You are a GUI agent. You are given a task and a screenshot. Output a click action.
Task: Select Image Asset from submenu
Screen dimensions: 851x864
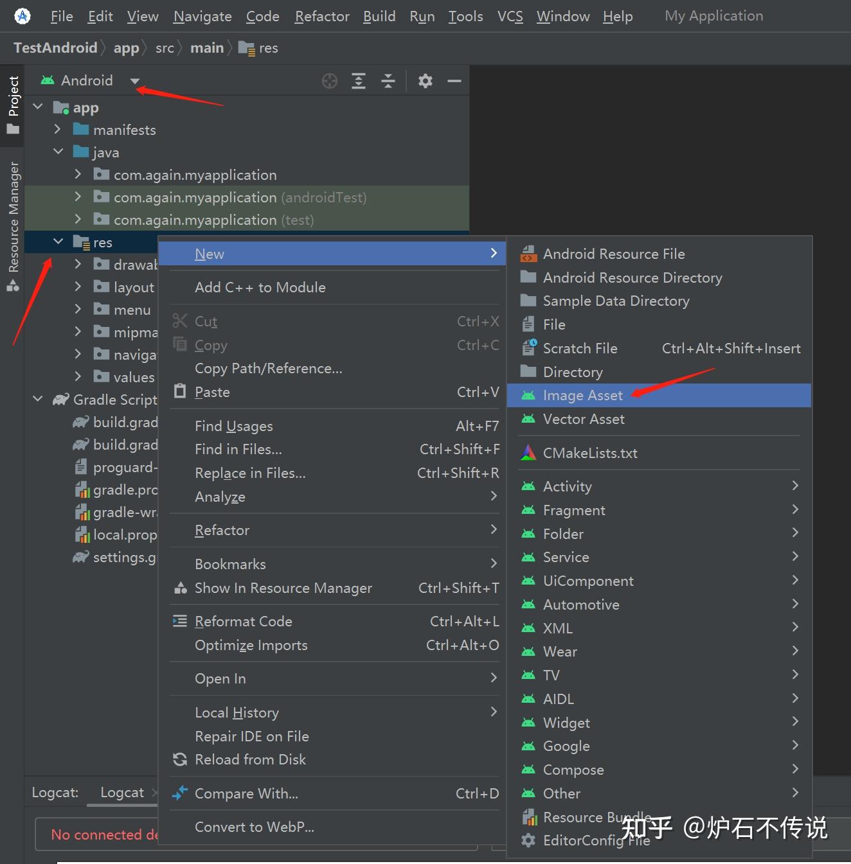(x=659, y=396)
